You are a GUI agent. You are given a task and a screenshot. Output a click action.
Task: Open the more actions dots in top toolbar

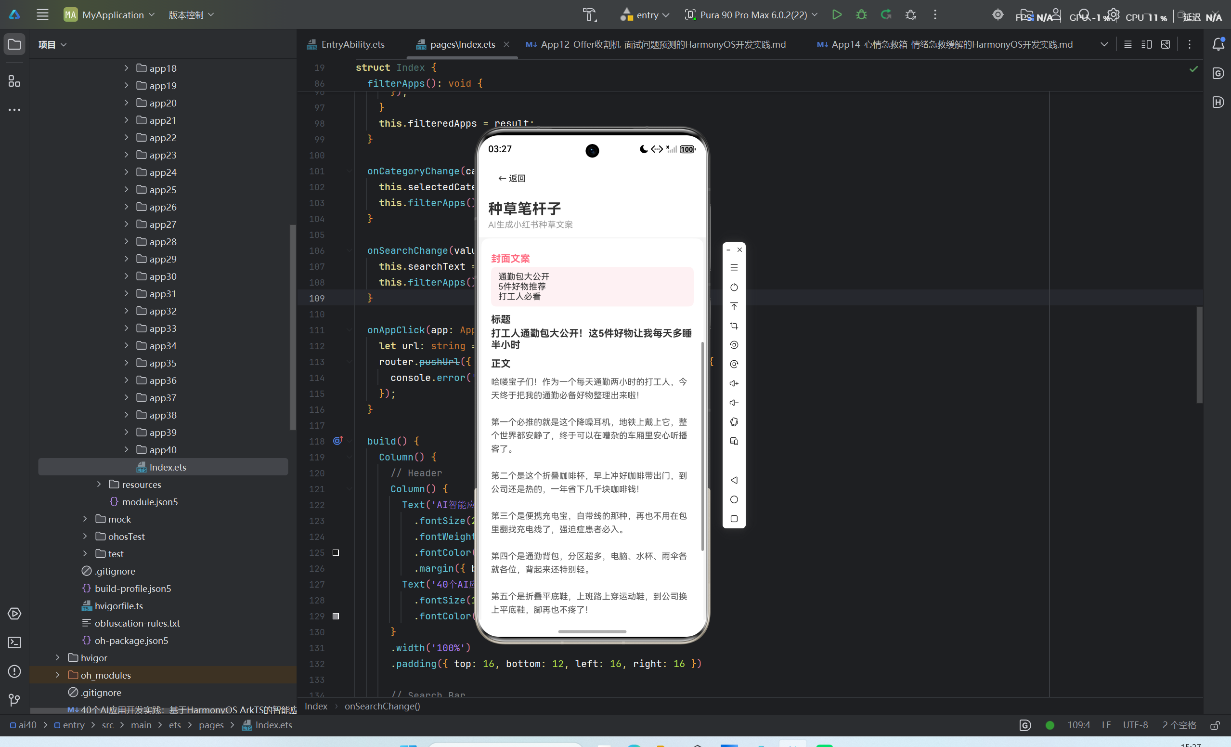[935, 14]
